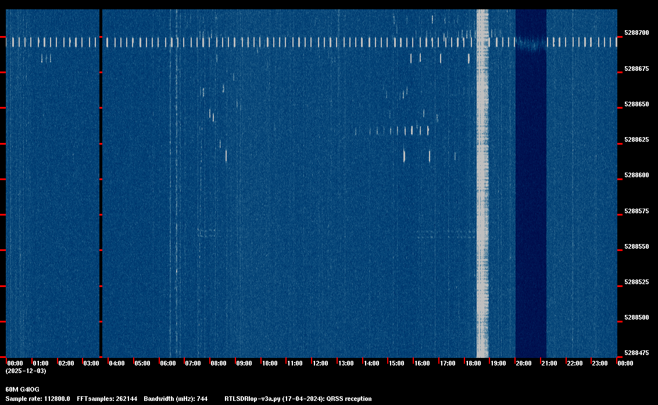658x405 pixels.
Task: Click the 02:00 time axis label
Action: pyautogui.click(x=66, y=363)
